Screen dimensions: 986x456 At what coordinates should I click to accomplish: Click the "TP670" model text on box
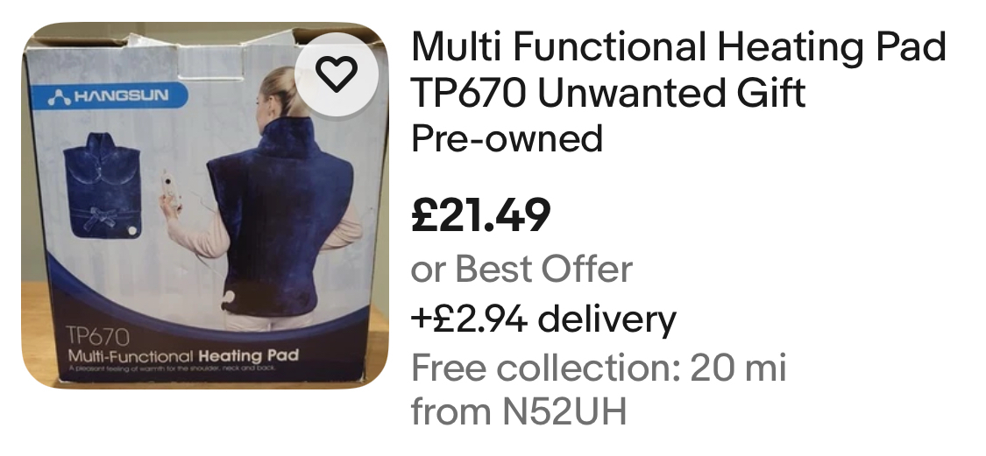98,336
